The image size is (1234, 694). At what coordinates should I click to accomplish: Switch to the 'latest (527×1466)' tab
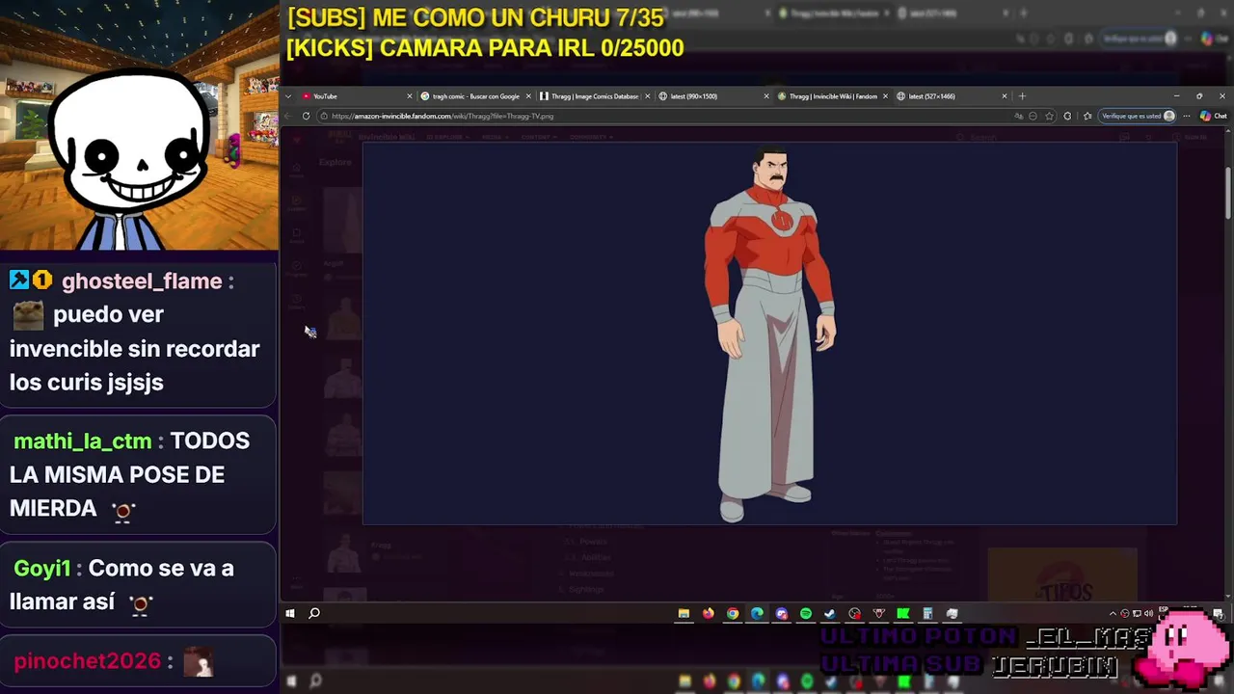(x=951, y=96)
